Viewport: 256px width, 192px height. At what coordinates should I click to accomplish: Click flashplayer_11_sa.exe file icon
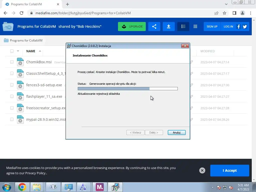20,96
